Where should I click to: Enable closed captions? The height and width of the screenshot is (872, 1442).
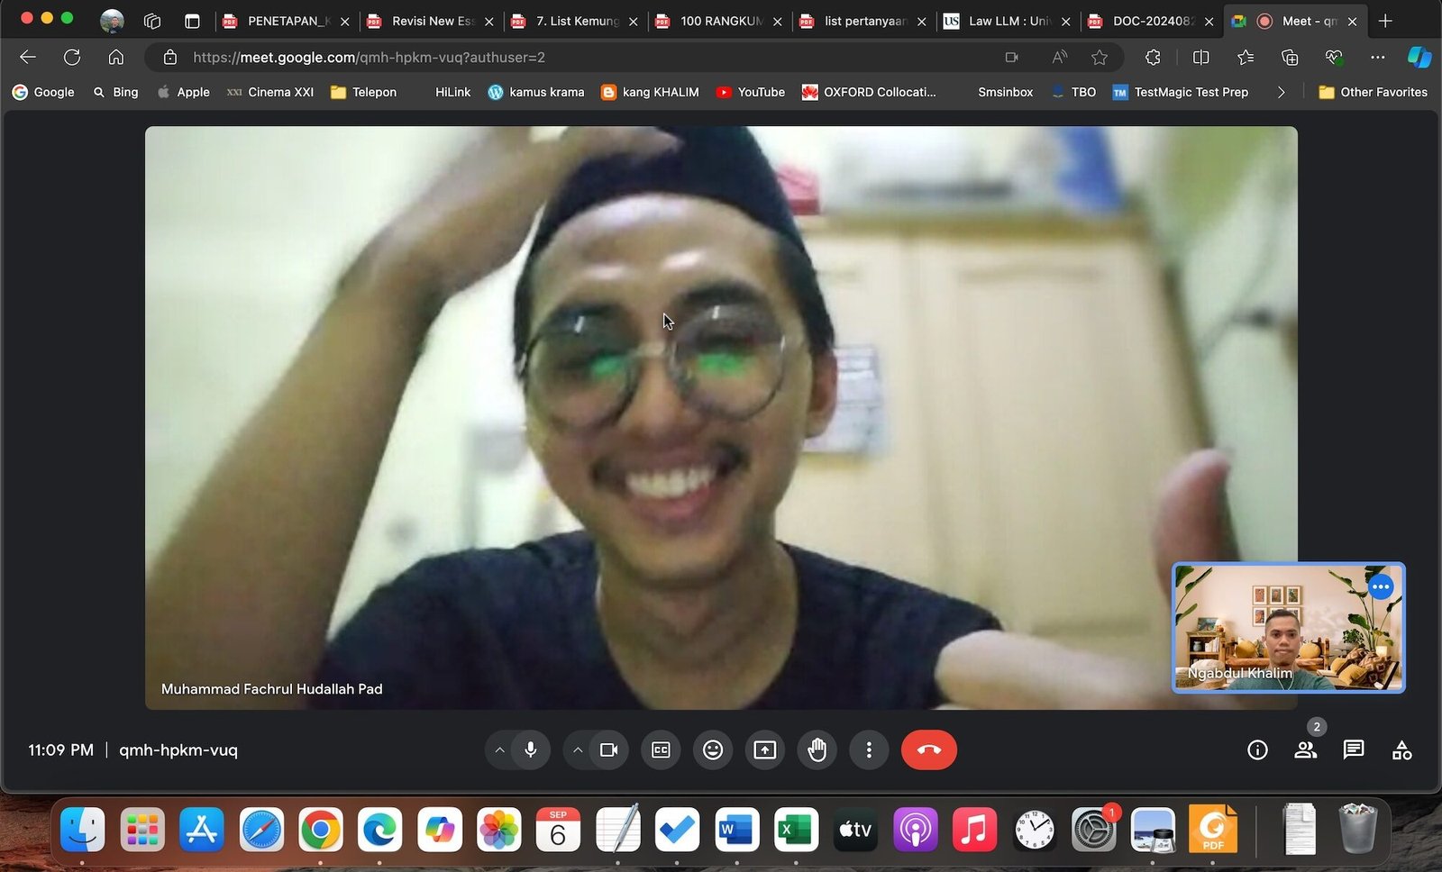tap(660, 749)
